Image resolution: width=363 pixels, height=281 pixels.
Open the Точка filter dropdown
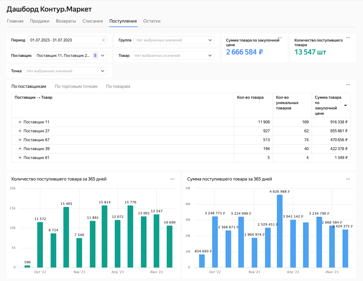[x=66, y=71]
